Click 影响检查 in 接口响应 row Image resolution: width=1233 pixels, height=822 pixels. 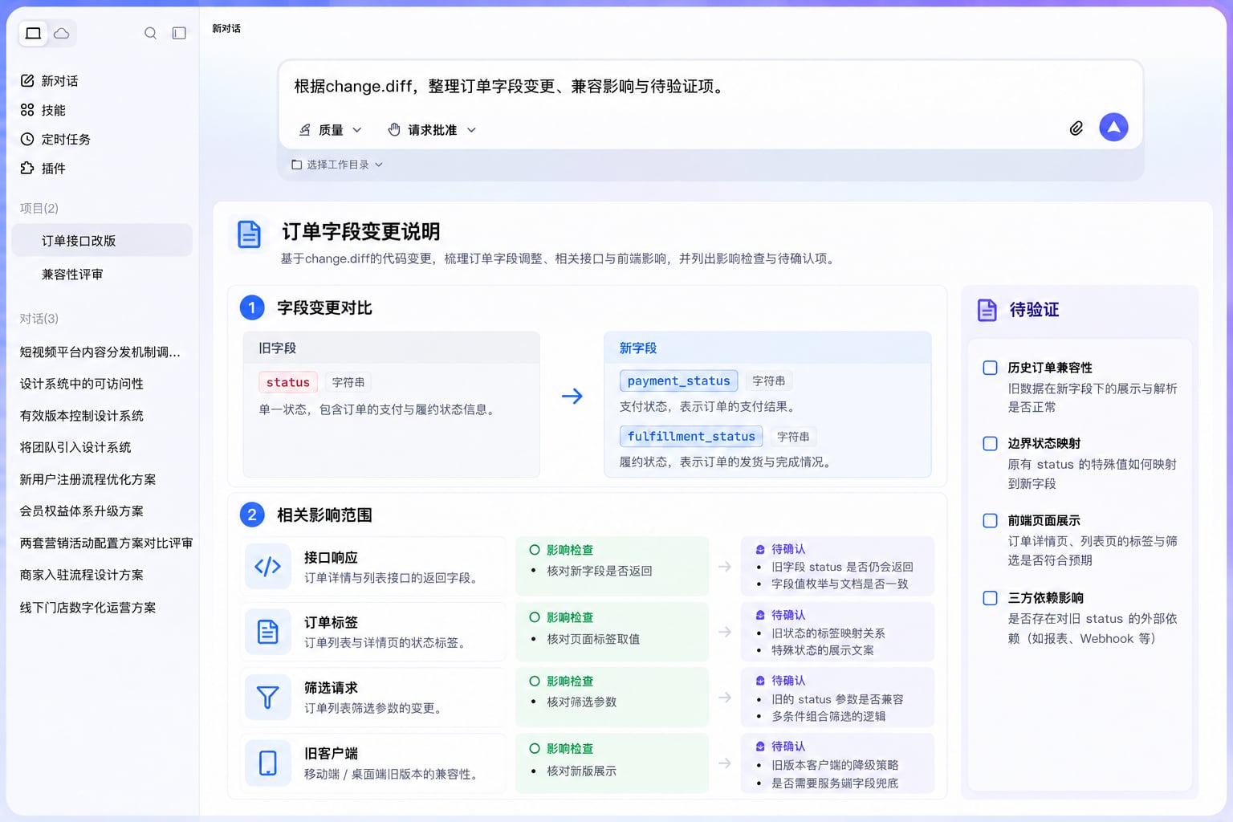click(570, 550)
